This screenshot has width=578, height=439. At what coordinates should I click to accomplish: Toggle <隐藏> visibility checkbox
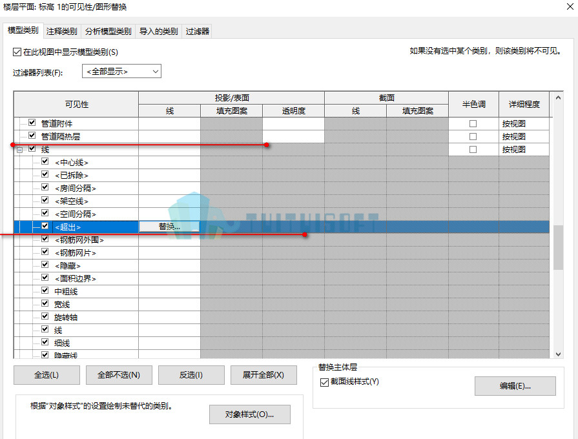pos(45,264)
